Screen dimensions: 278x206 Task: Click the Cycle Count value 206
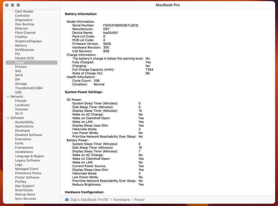97,81
